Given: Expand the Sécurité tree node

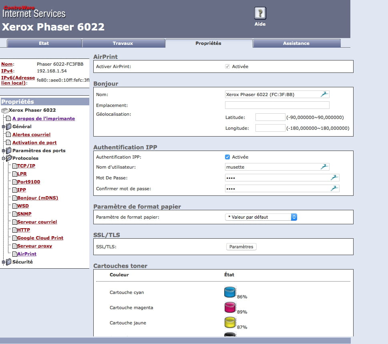Looking at the screenshot, I should [x=4, y=262].
